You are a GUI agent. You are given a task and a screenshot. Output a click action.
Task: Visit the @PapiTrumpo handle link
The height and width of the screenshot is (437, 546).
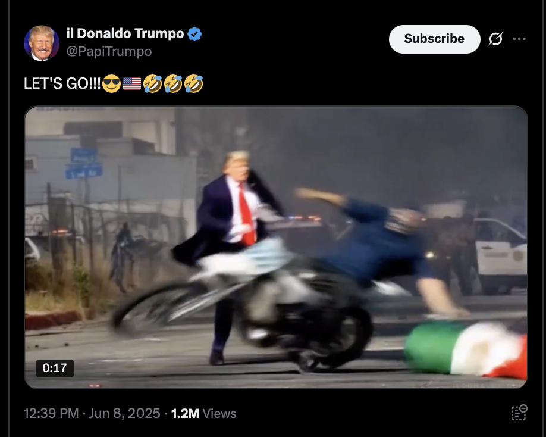109,52
